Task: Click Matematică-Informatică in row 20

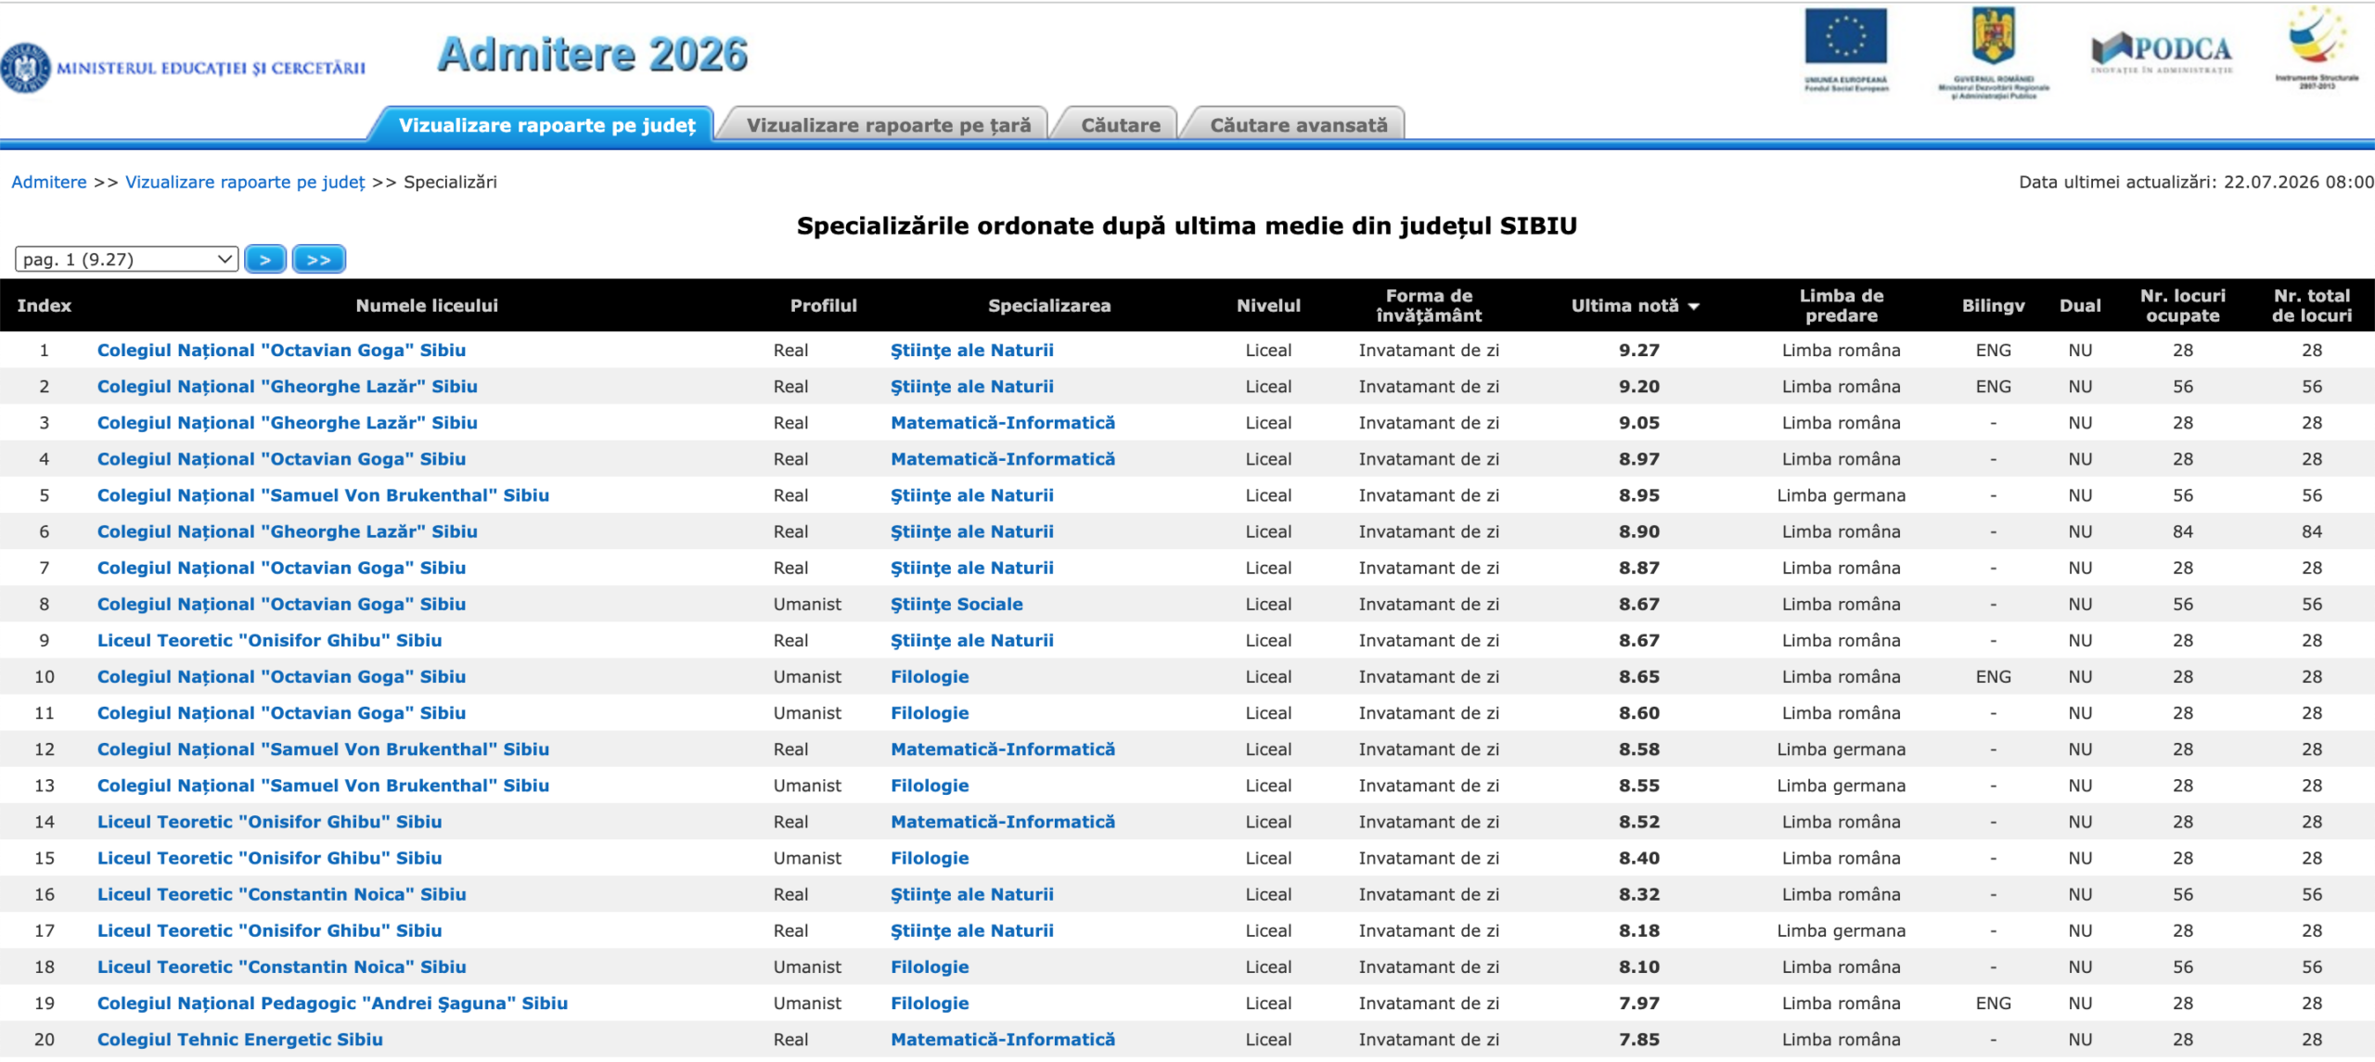Action: point(1002,1040)
